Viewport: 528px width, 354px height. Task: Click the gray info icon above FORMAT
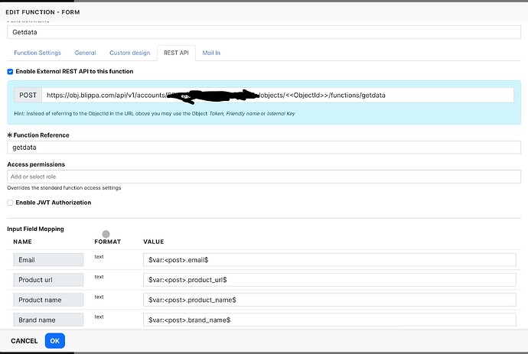click(x=106, y=234)
